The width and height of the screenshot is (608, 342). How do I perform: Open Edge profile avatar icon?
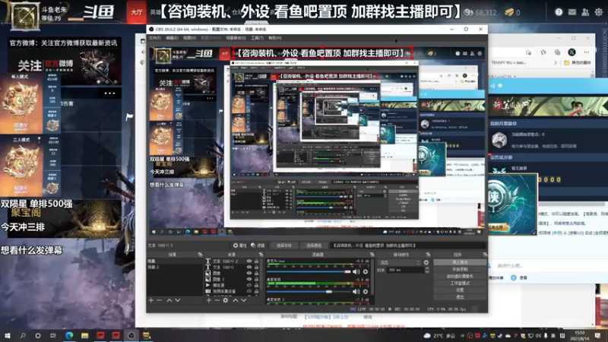572,52
